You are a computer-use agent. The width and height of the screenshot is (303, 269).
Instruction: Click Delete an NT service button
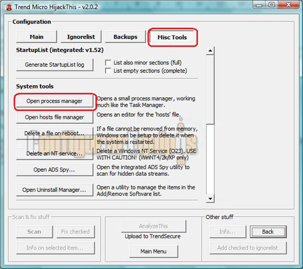54,154
